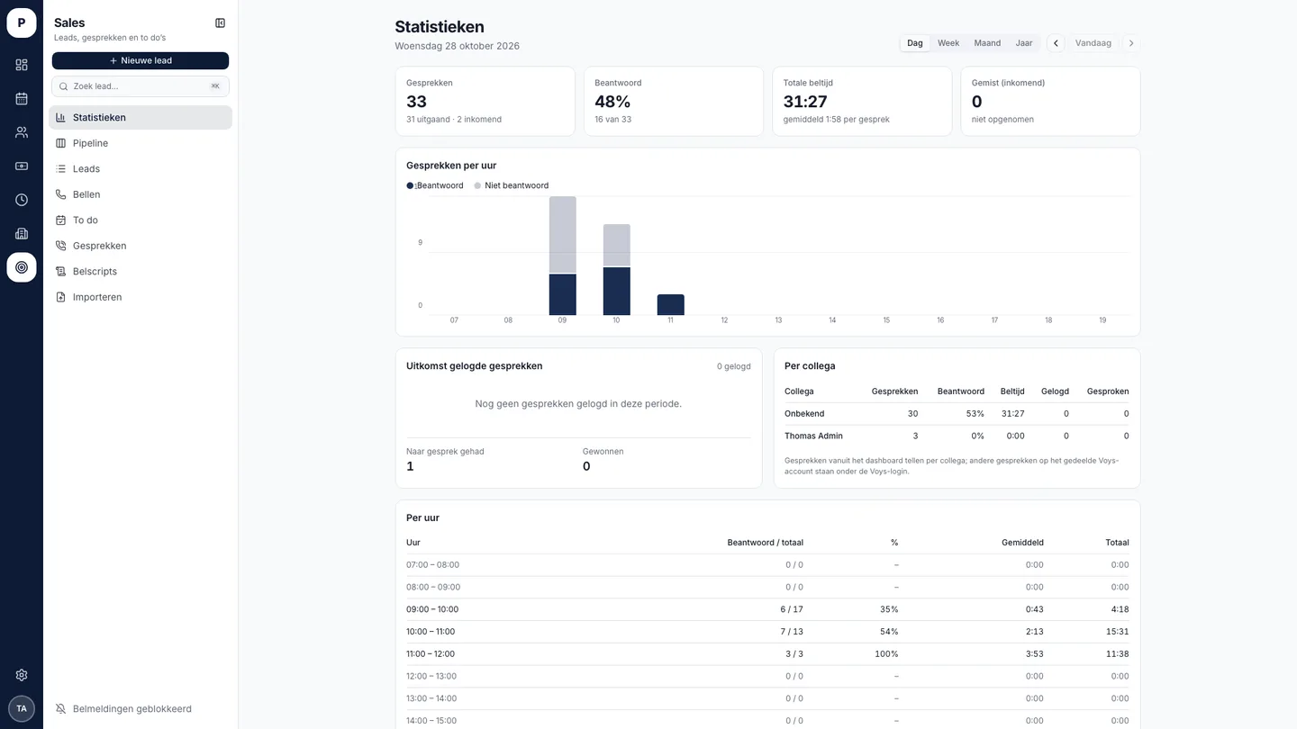Open Bellen in the Sales sidebar

[x=141, y=194]
